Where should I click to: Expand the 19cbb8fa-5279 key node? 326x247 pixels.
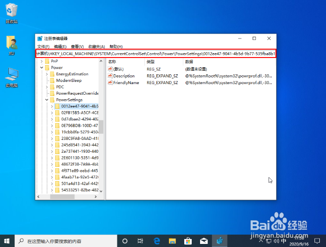[x=52, y=132]
